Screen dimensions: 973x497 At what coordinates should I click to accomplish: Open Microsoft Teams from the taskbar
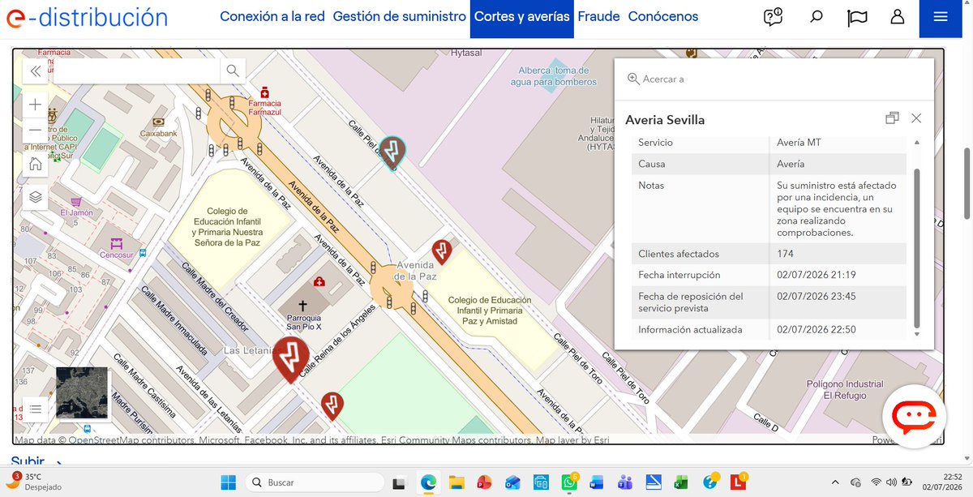(x=625, y=482)
